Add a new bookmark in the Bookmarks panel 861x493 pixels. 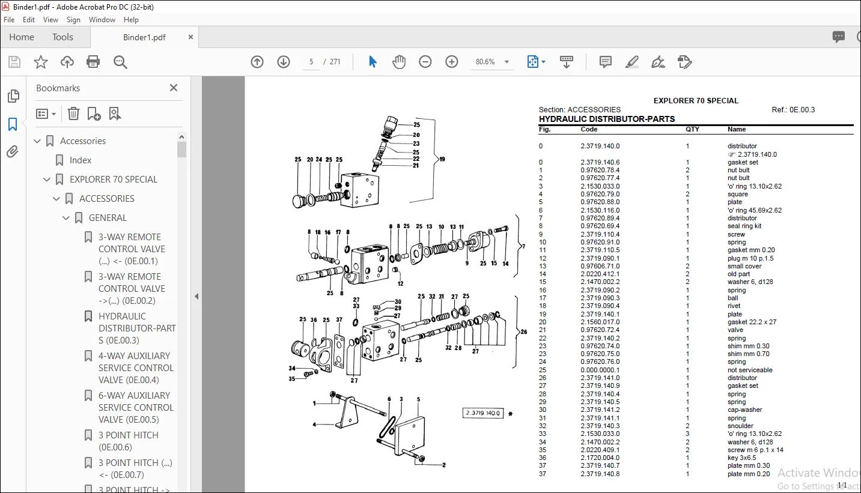(94, 113)
